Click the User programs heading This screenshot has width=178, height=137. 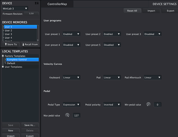click(x=52, y=21)
